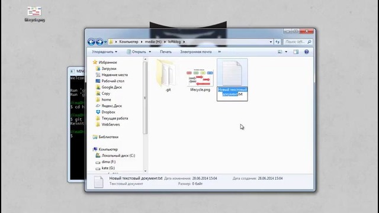Image resolution: width=379 pixels, height=213 pixels.
Task: Open Недавние места in the navigation pane
Action: click(x=114, y=75)
